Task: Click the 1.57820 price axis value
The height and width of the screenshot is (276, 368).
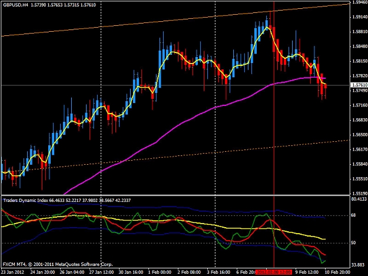Action: click(x=359, y=76)
